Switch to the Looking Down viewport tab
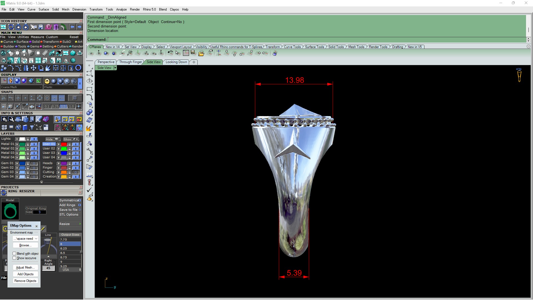The height and width of the screenshot is (300, 533). point(176,62)
